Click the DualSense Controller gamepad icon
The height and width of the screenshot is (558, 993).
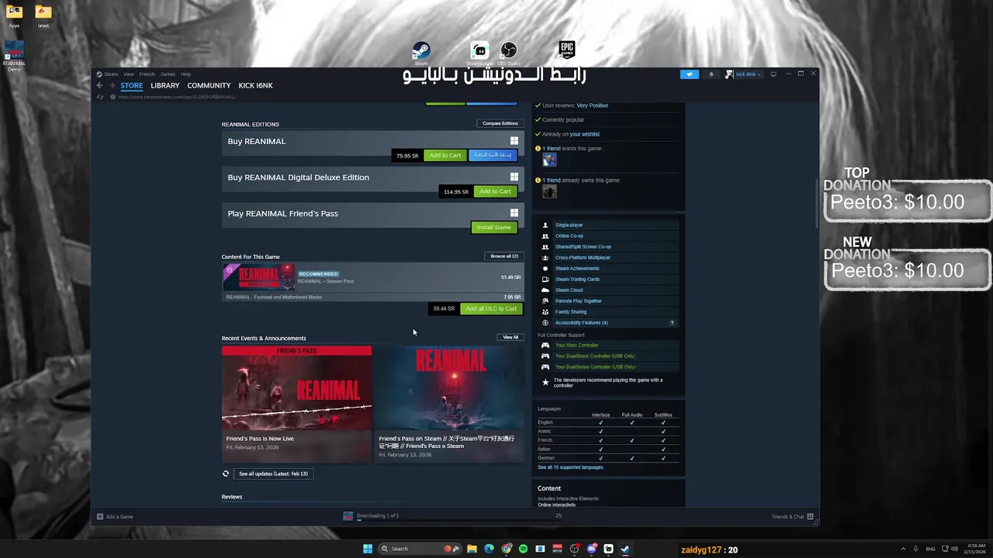[x=545, y=367]
